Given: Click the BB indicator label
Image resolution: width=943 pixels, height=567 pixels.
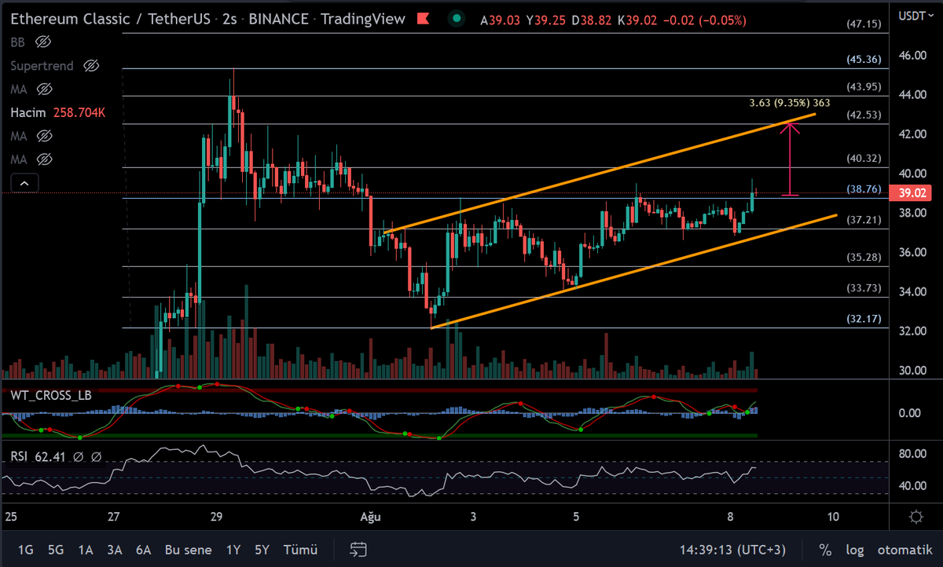Looking at the screenshot, I should tap(19, 42).
